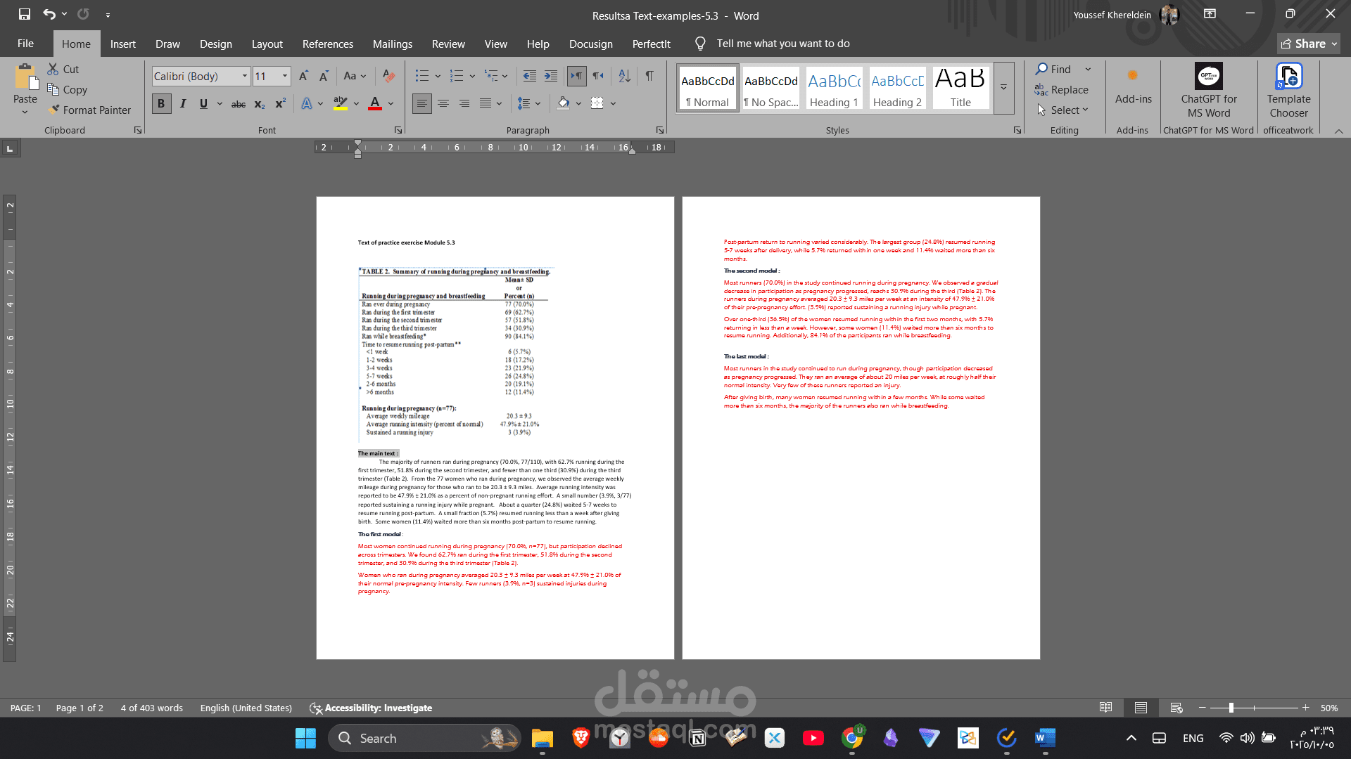The width and height of the screenshot is (1351, 759).
Task: Click the Windows taskbar Search box
Action: [x=425, y=738]
